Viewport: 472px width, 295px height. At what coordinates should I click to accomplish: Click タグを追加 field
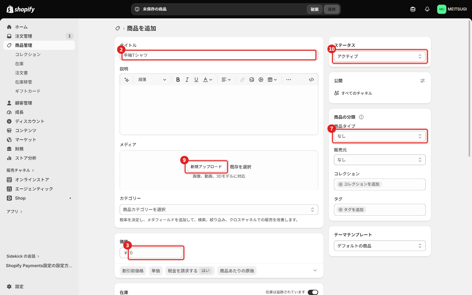point(380,210)
